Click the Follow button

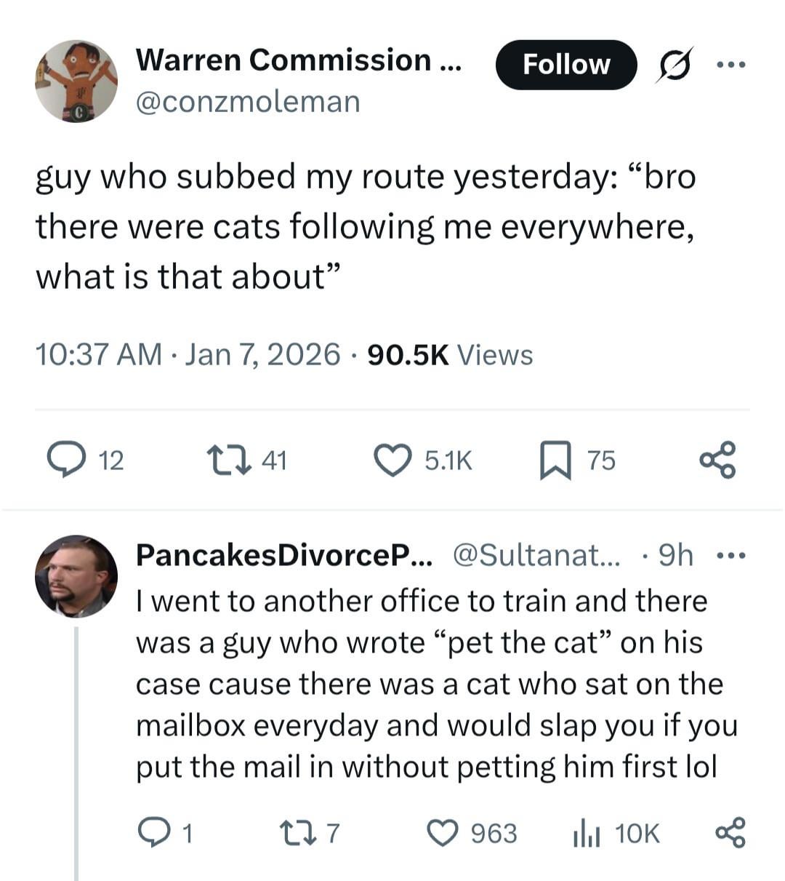565,65
